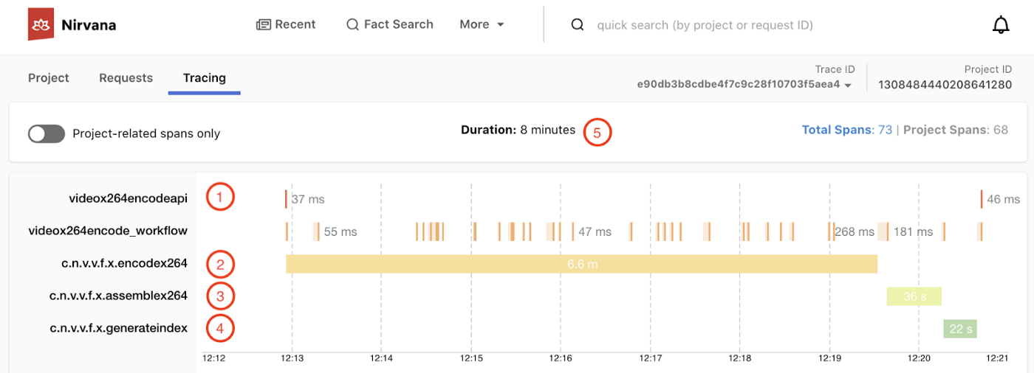The height and width of the screenshot is (373, 1034).
Task: Expand the More dropdown menu
Action: (x=482, y=24)
